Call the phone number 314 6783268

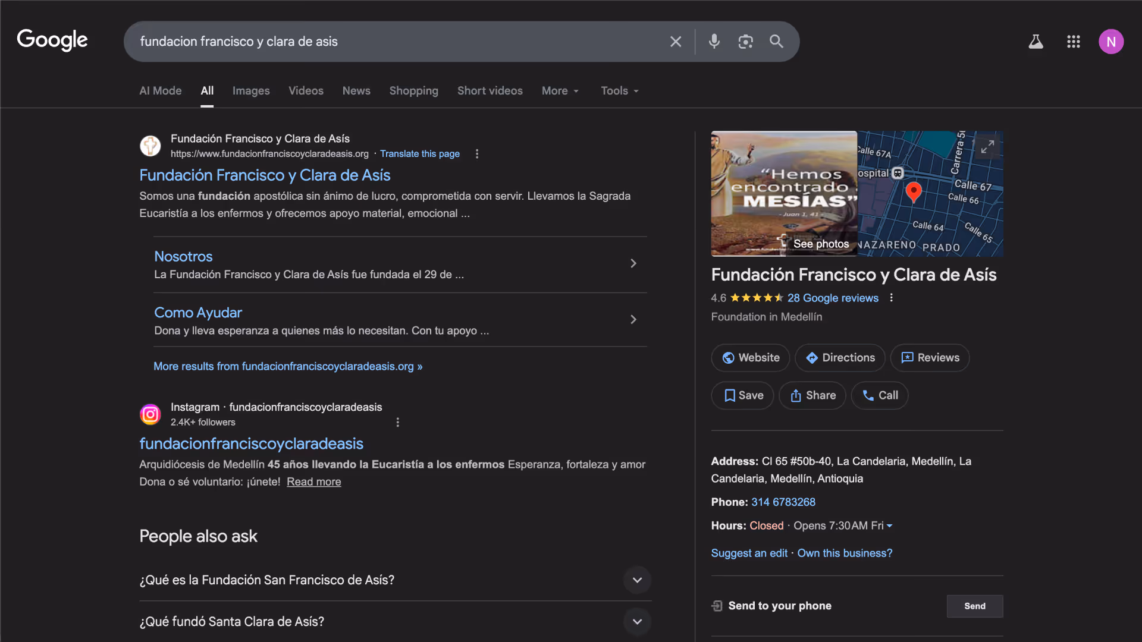(x=783, y=502)
